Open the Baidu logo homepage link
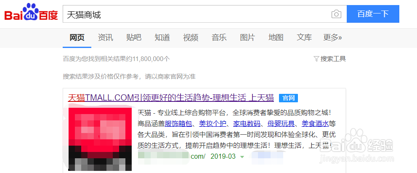 pos(31,13)
